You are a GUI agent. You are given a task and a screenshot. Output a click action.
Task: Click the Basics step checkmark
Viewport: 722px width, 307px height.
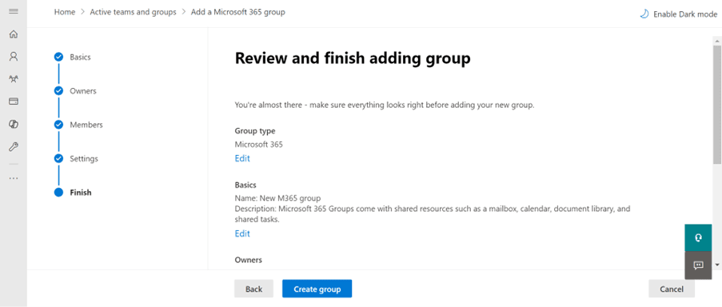[x=58, y=57]
